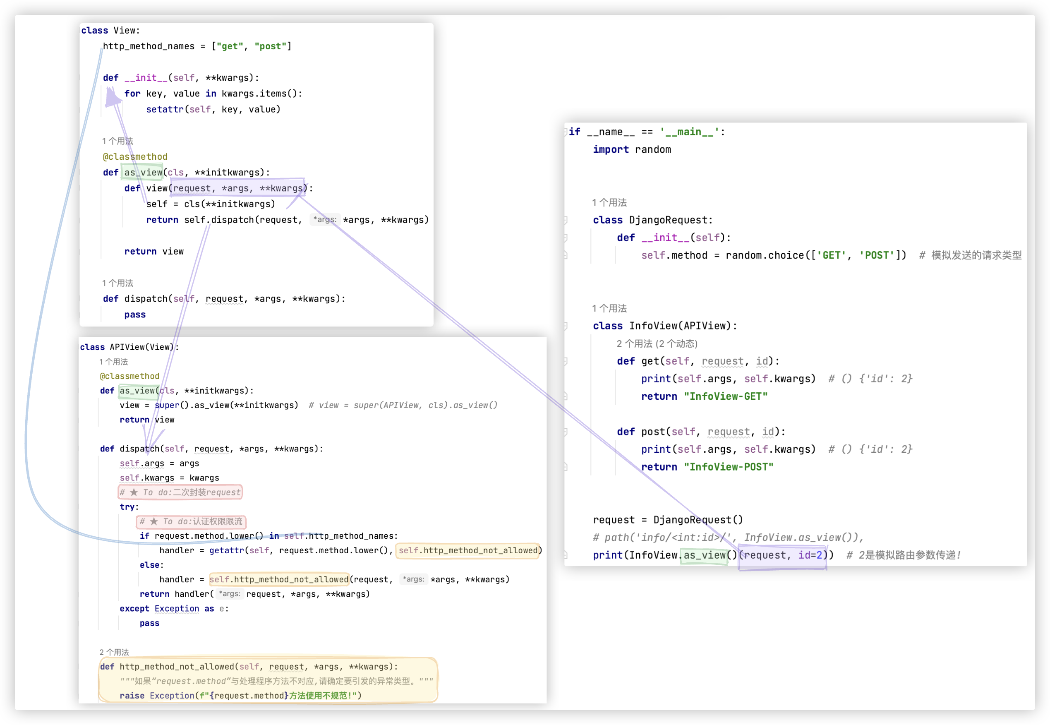Open usages hint above InfoView class
Screen dimensions: 1050x725
tap(609, 308)
